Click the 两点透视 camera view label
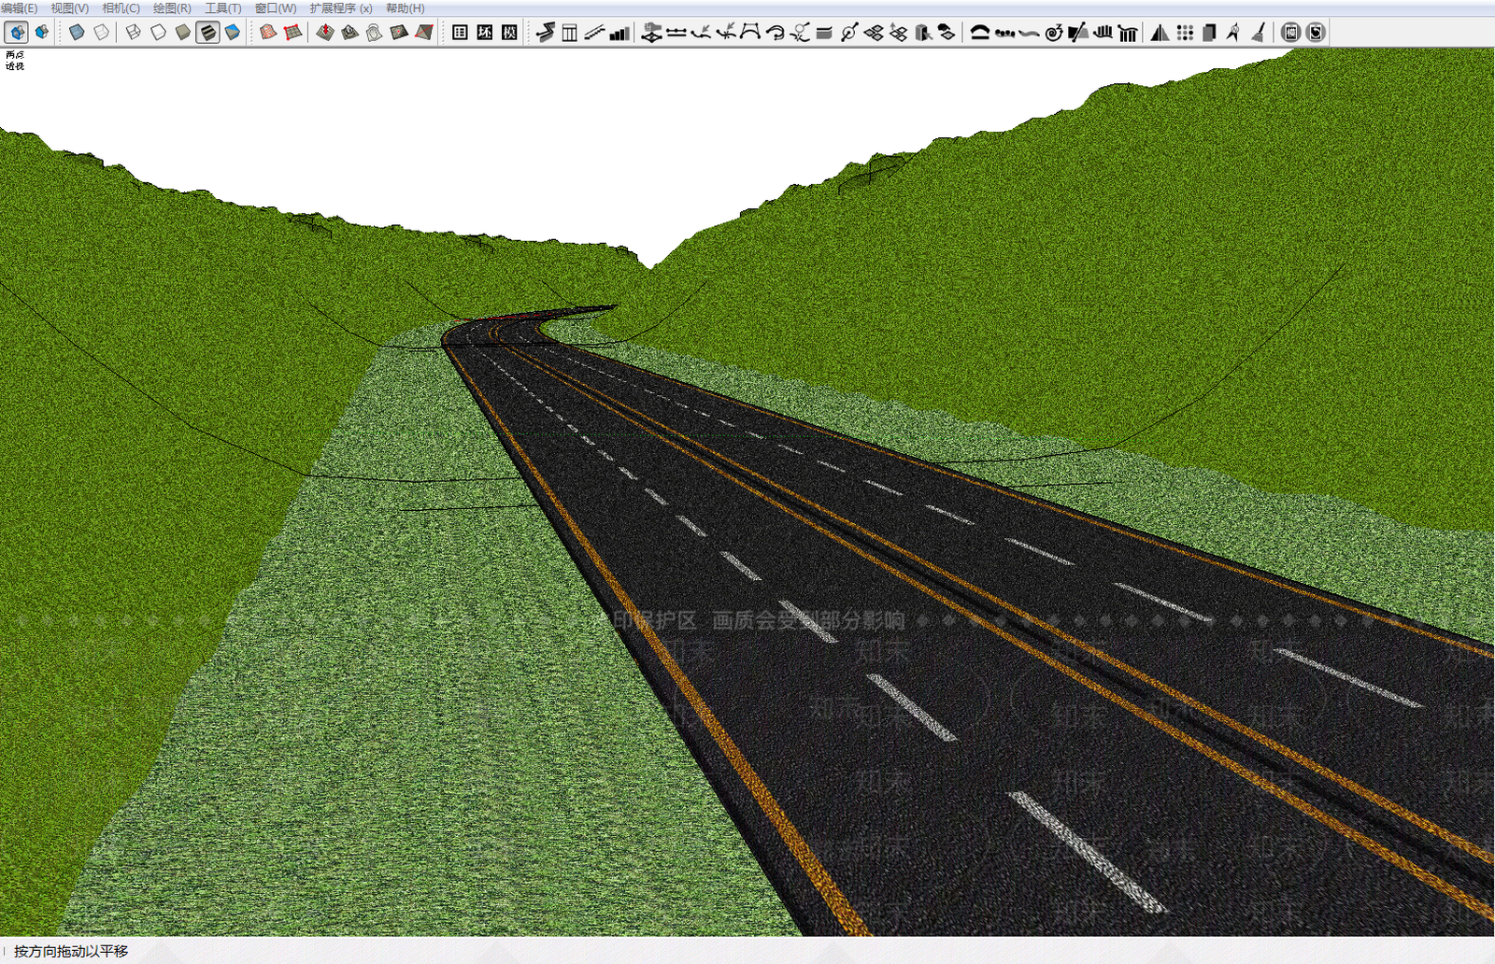 pos(15,61)
